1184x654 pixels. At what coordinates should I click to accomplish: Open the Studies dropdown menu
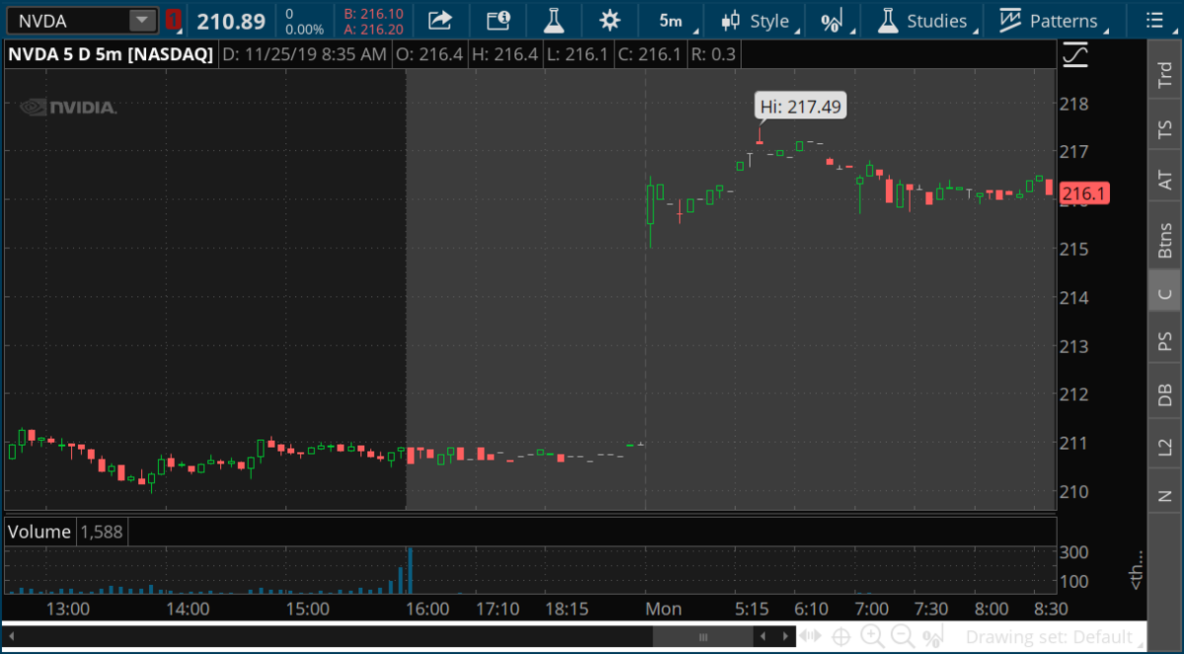(x=924, y=21)
